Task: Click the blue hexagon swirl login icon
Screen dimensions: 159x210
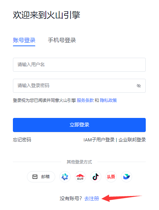Action: (65, 177)
